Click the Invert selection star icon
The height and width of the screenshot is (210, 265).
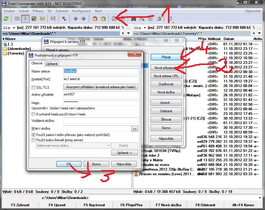(64, 19)
